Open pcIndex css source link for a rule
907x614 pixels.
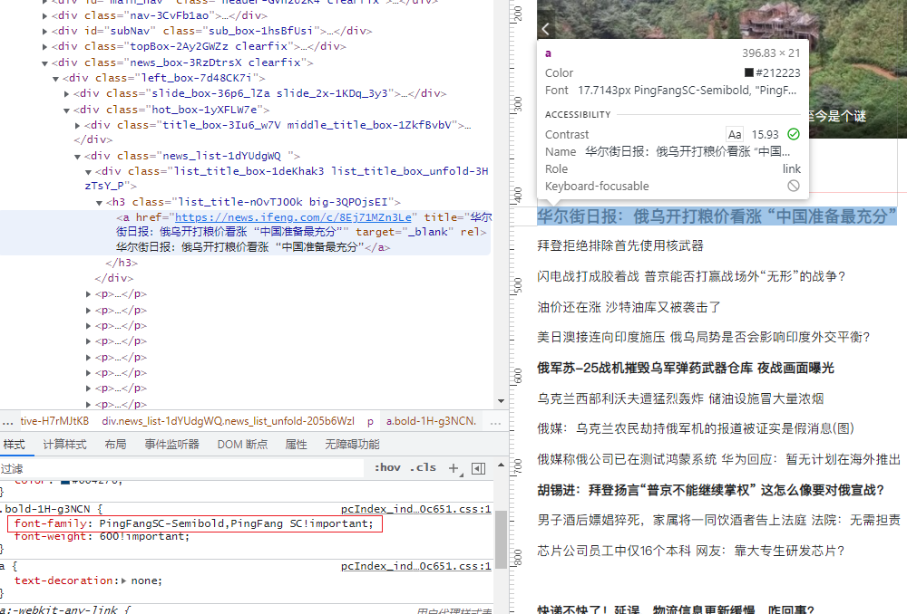[x=416, y=566]
